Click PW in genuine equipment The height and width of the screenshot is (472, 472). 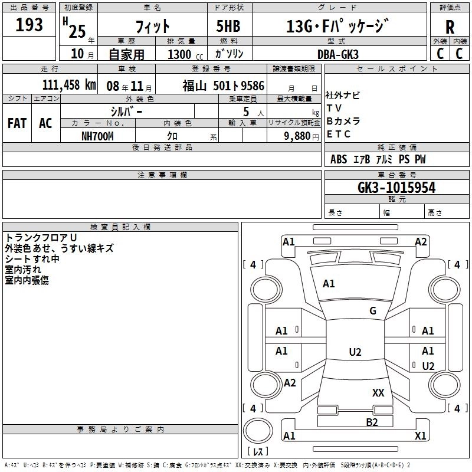(x=420, y=159)
